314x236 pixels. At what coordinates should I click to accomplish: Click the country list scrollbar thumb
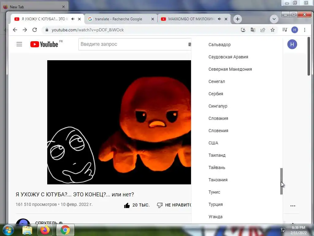pyautogui.click(x=281, y=181)
